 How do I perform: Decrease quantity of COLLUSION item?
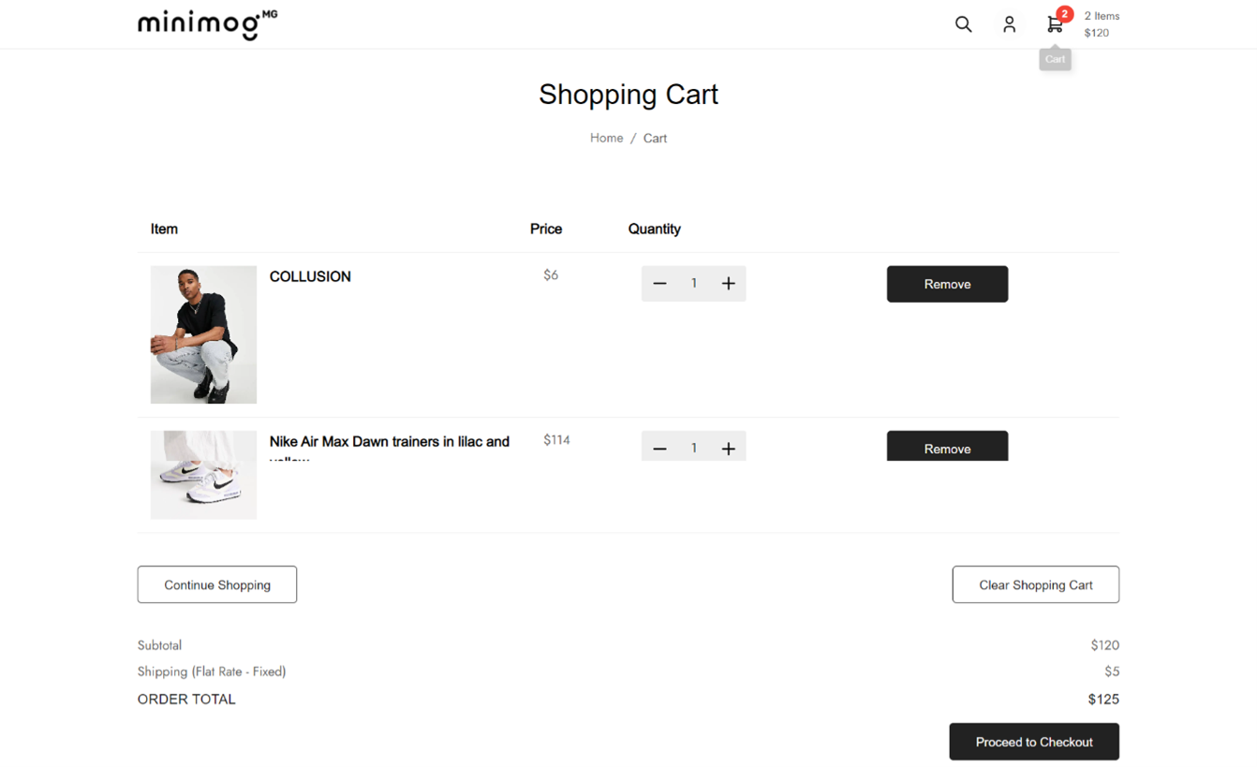[659, 284]
